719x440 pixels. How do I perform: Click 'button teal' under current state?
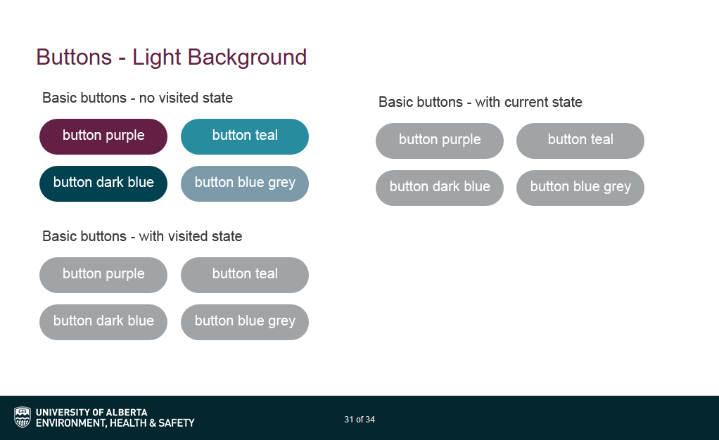coord(580,141)
